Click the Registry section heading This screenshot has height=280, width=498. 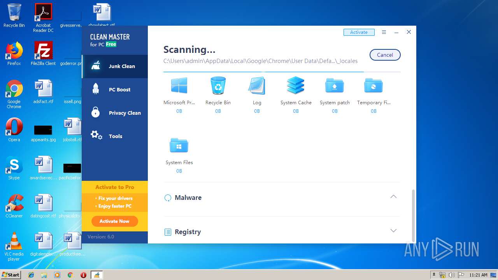pos(188,232)
